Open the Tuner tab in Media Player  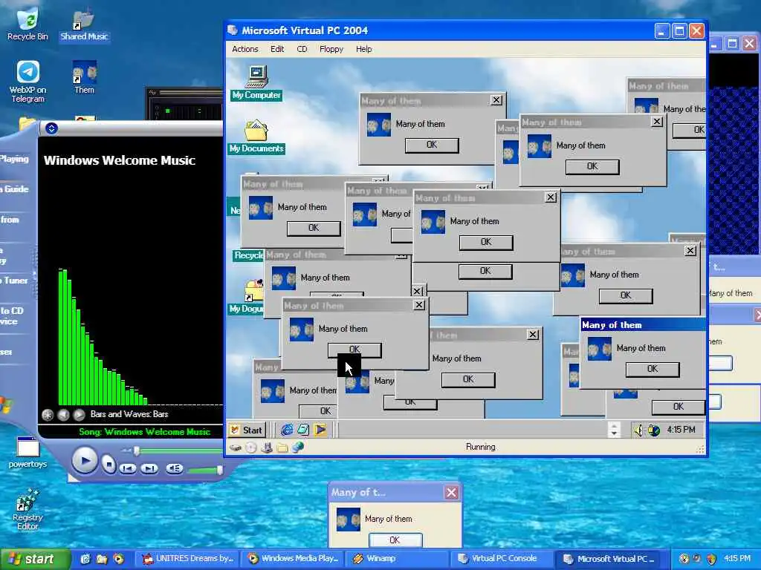pos(14,281)
